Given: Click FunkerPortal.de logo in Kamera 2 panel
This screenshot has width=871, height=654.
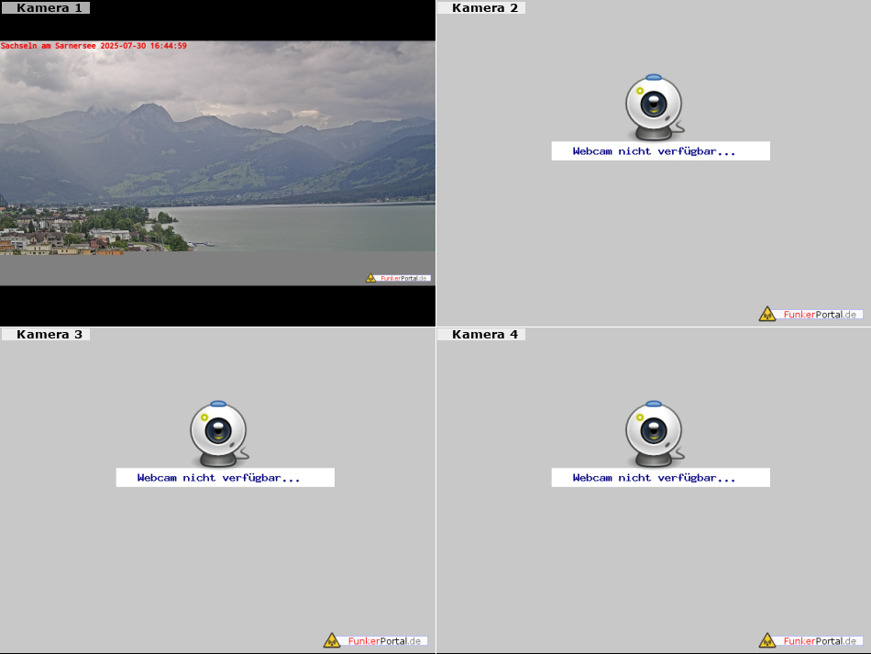Looking at the screenshot, I should tap(810, 314).
